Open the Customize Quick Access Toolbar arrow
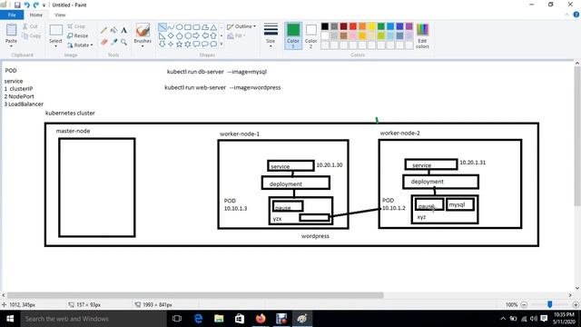The width and height of the screenshot is (581, 327). pos(44,5)
